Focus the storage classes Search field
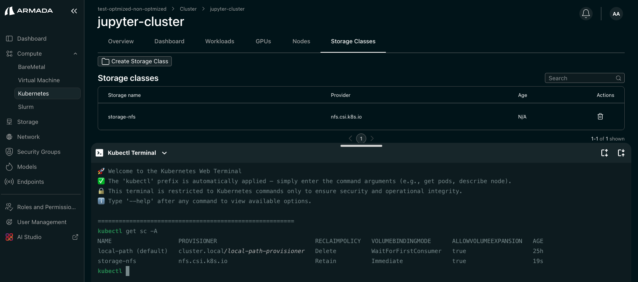This screenshot has width=638, height=282. click(580, 78)
